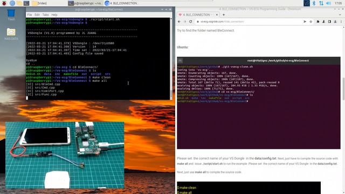Click the '$ make clean' code line on webpage
Screen dimensions: 345x194
pyautogui.click(x=187, y=188)
